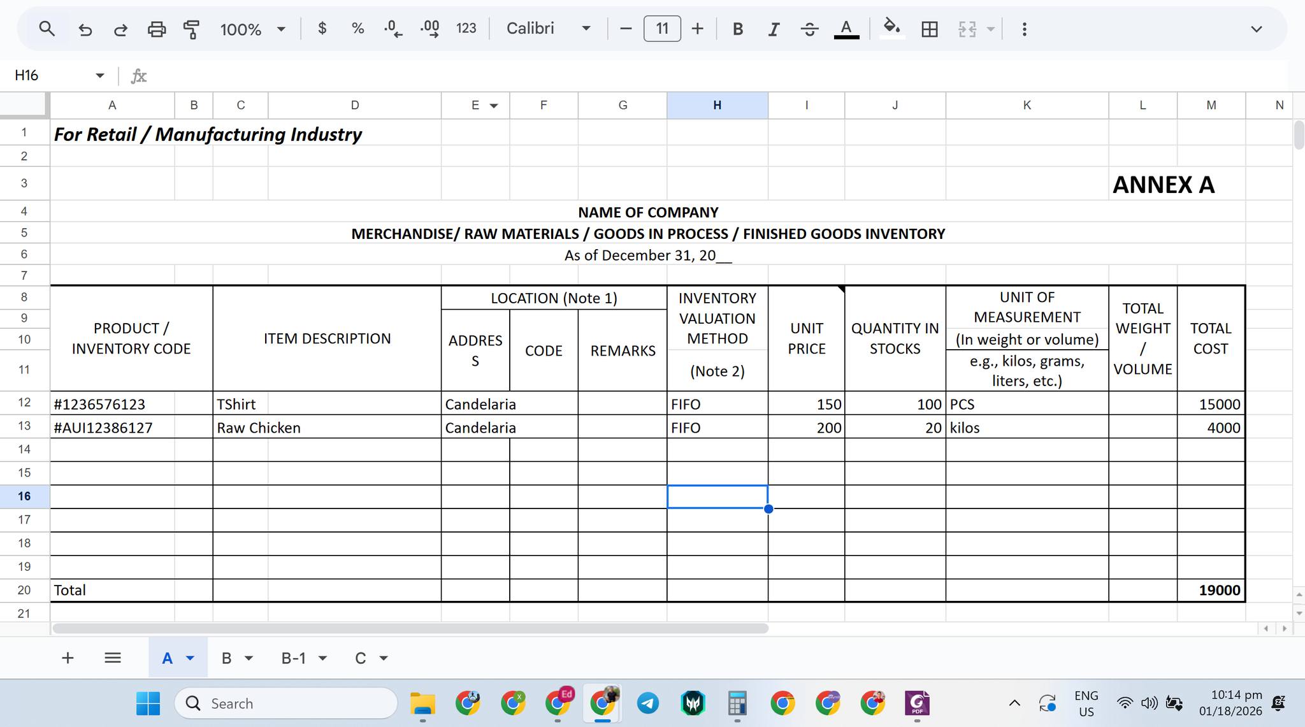Viewport: 1305px width, 727px height.
Task: Add a new sheet
Action: coord(68,658)
